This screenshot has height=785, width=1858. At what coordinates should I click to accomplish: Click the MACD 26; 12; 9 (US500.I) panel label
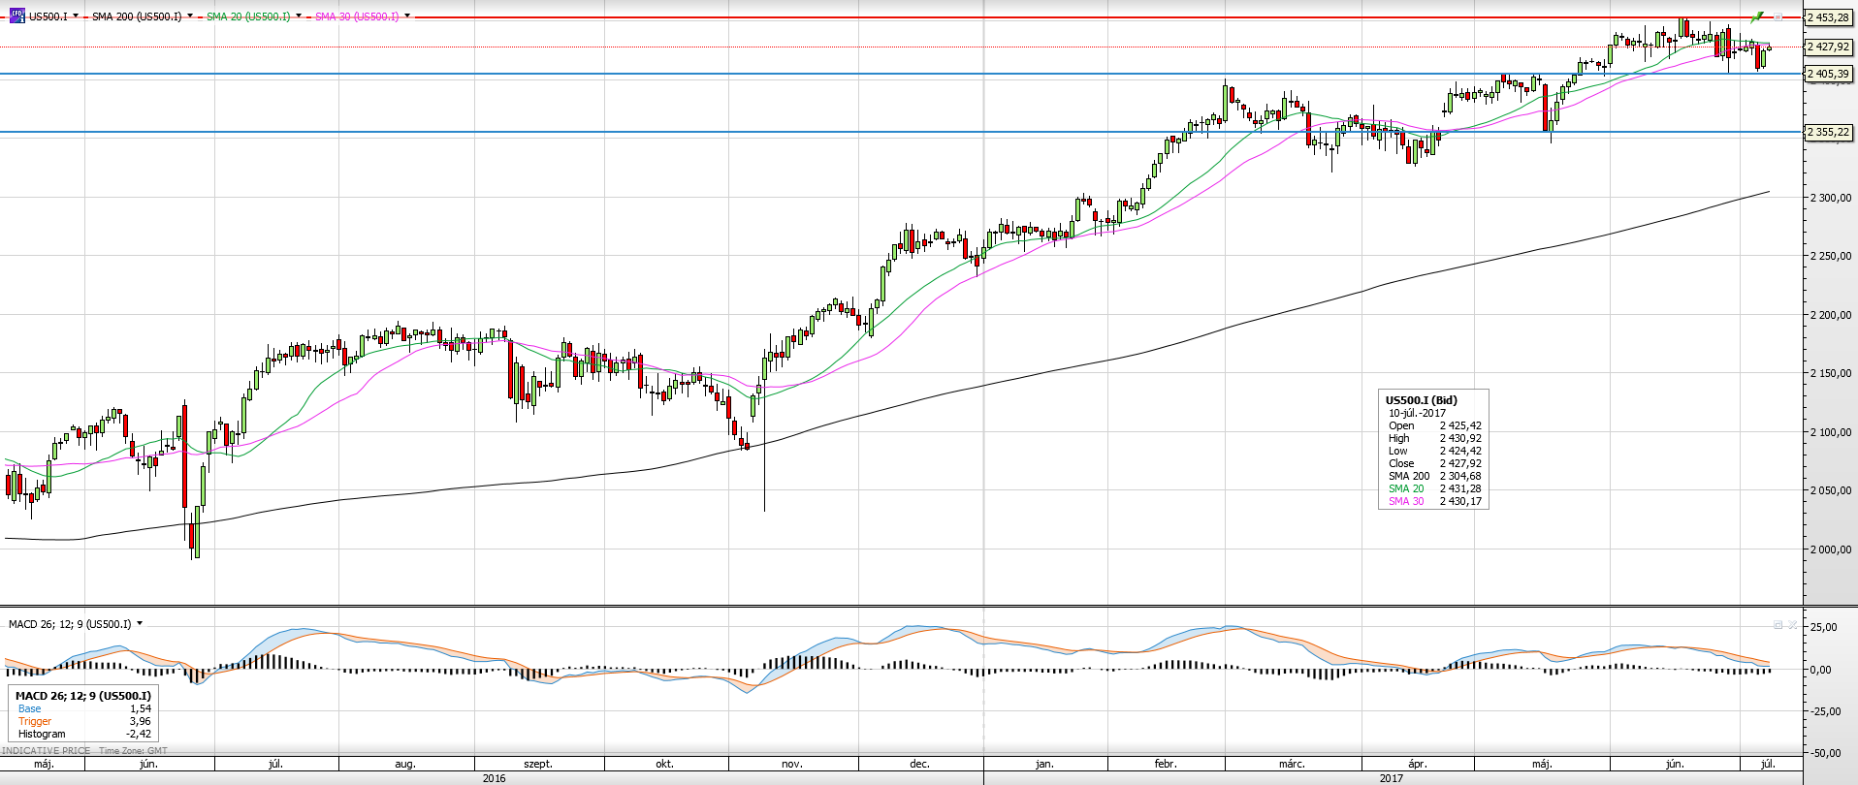tap(70, 624)
